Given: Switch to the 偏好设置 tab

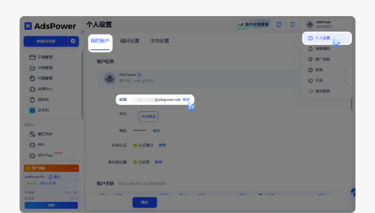Looking at the screenshot, I should pos(130,41).
